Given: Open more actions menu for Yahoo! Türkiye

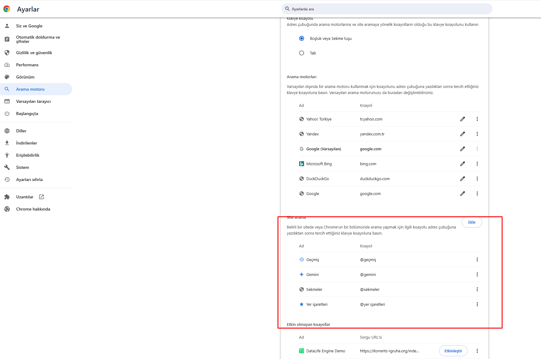Looking at the screenshot, I should click(x=477, y=119).
